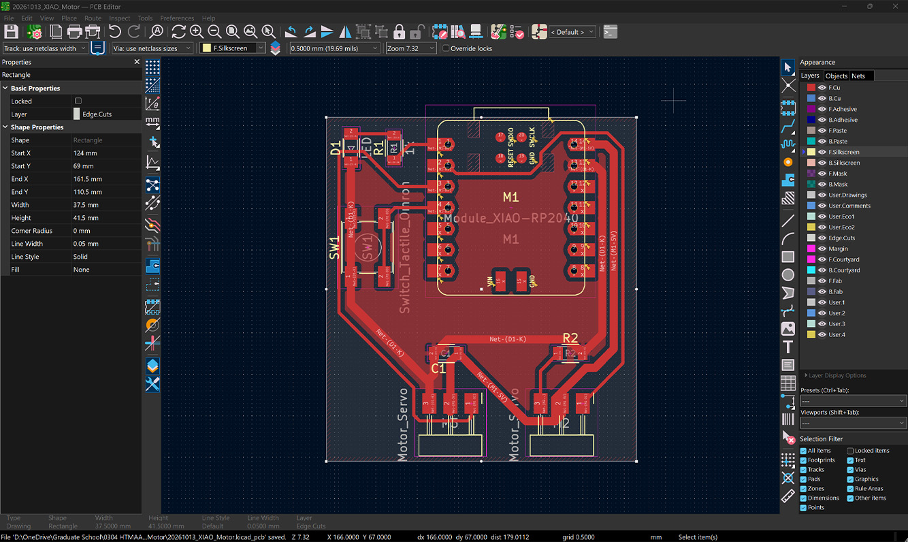Open the Zoom 7.32 dropdown
The width and height of the screenshot is (908, 542).
tap(410, 48)
